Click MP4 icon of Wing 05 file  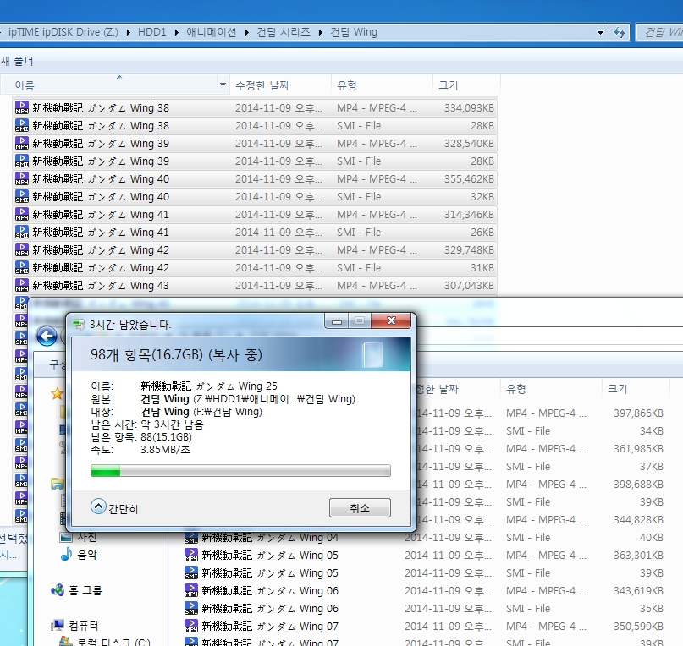191,555
